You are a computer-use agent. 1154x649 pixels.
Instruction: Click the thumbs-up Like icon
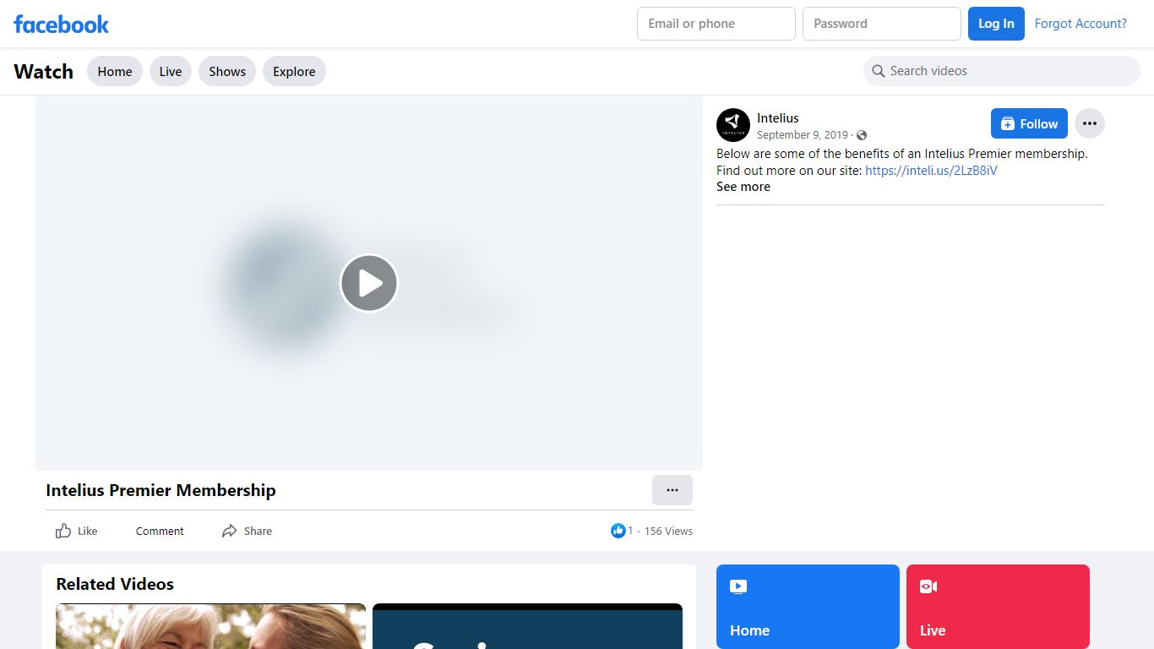[x=63, y=531]
